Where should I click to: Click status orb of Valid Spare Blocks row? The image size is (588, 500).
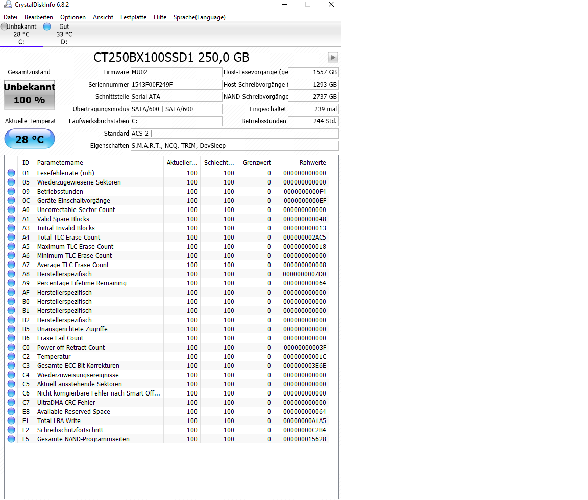[x=11, y=219]
